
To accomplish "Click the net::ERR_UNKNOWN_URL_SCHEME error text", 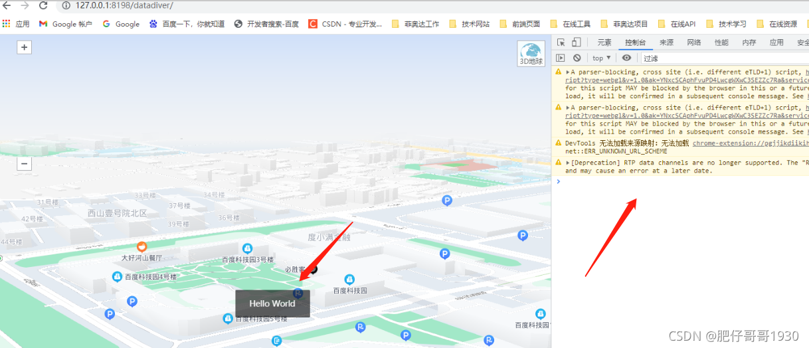I will pos(616,151).
